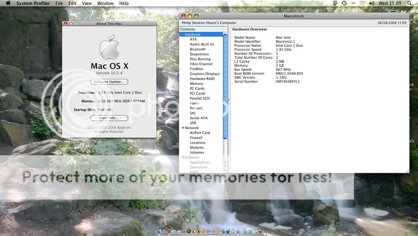Collapse the Hardware section triangle
418x236 pixels.
coord(183,35)
